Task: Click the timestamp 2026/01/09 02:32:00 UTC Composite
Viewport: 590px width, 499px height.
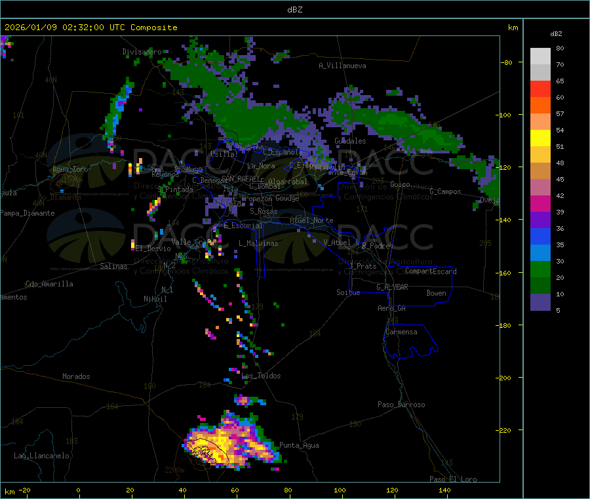Action: tap(90, 28)
